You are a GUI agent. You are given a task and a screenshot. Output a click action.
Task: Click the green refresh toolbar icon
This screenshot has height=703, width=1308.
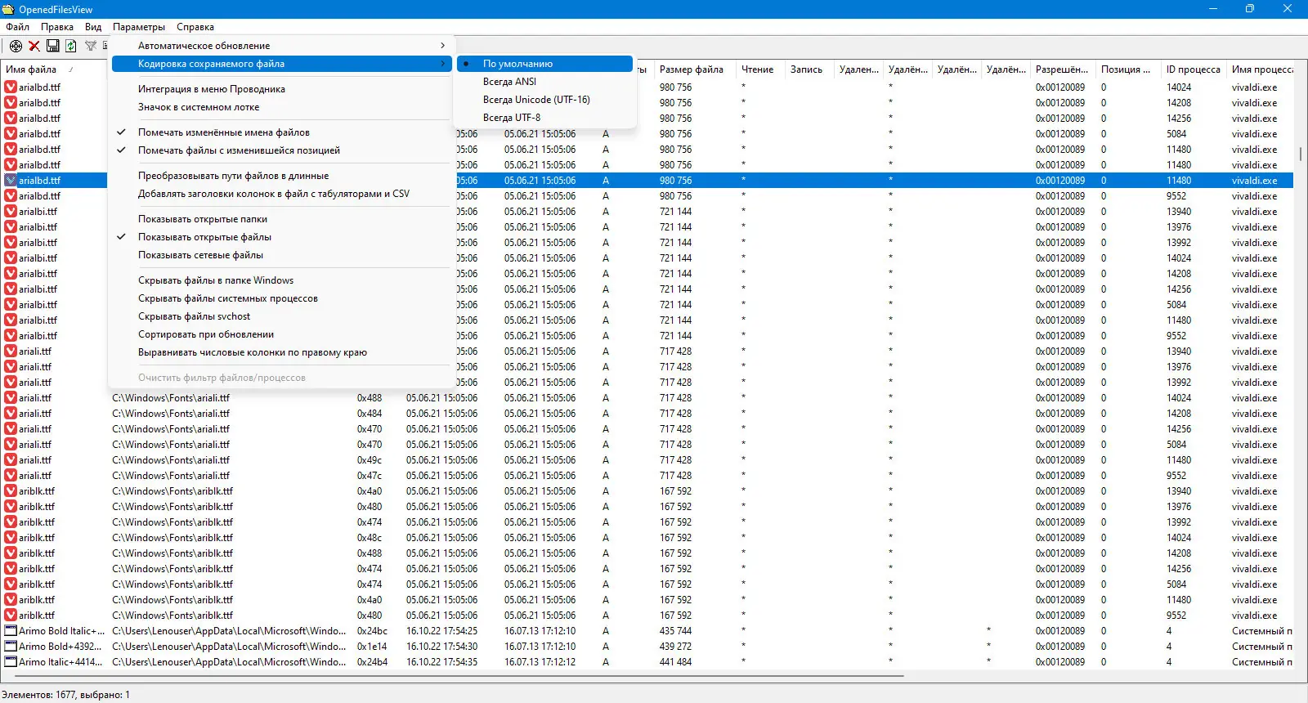pos(71,46)
